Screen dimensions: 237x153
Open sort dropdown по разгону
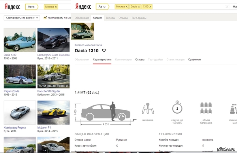(x=22, y=18)
